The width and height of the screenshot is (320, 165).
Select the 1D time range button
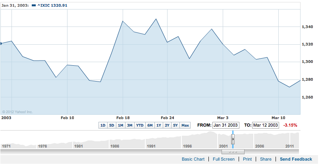pyautogui.click(x=102, y=125)
